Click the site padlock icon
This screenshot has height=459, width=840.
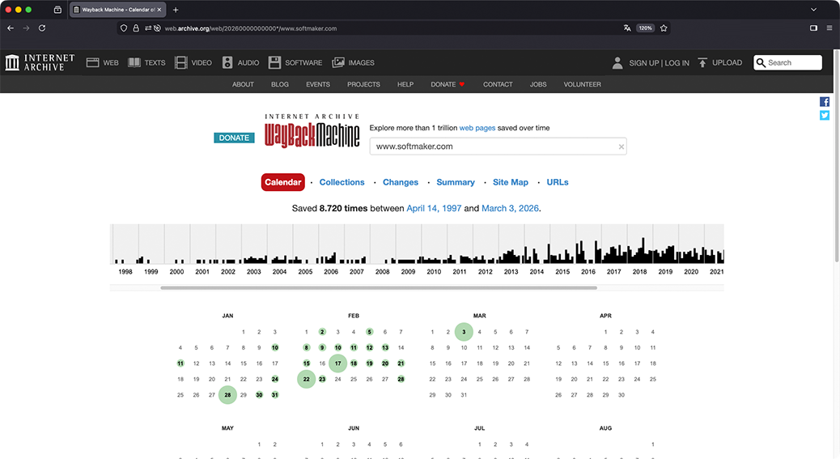coord(136,28)
